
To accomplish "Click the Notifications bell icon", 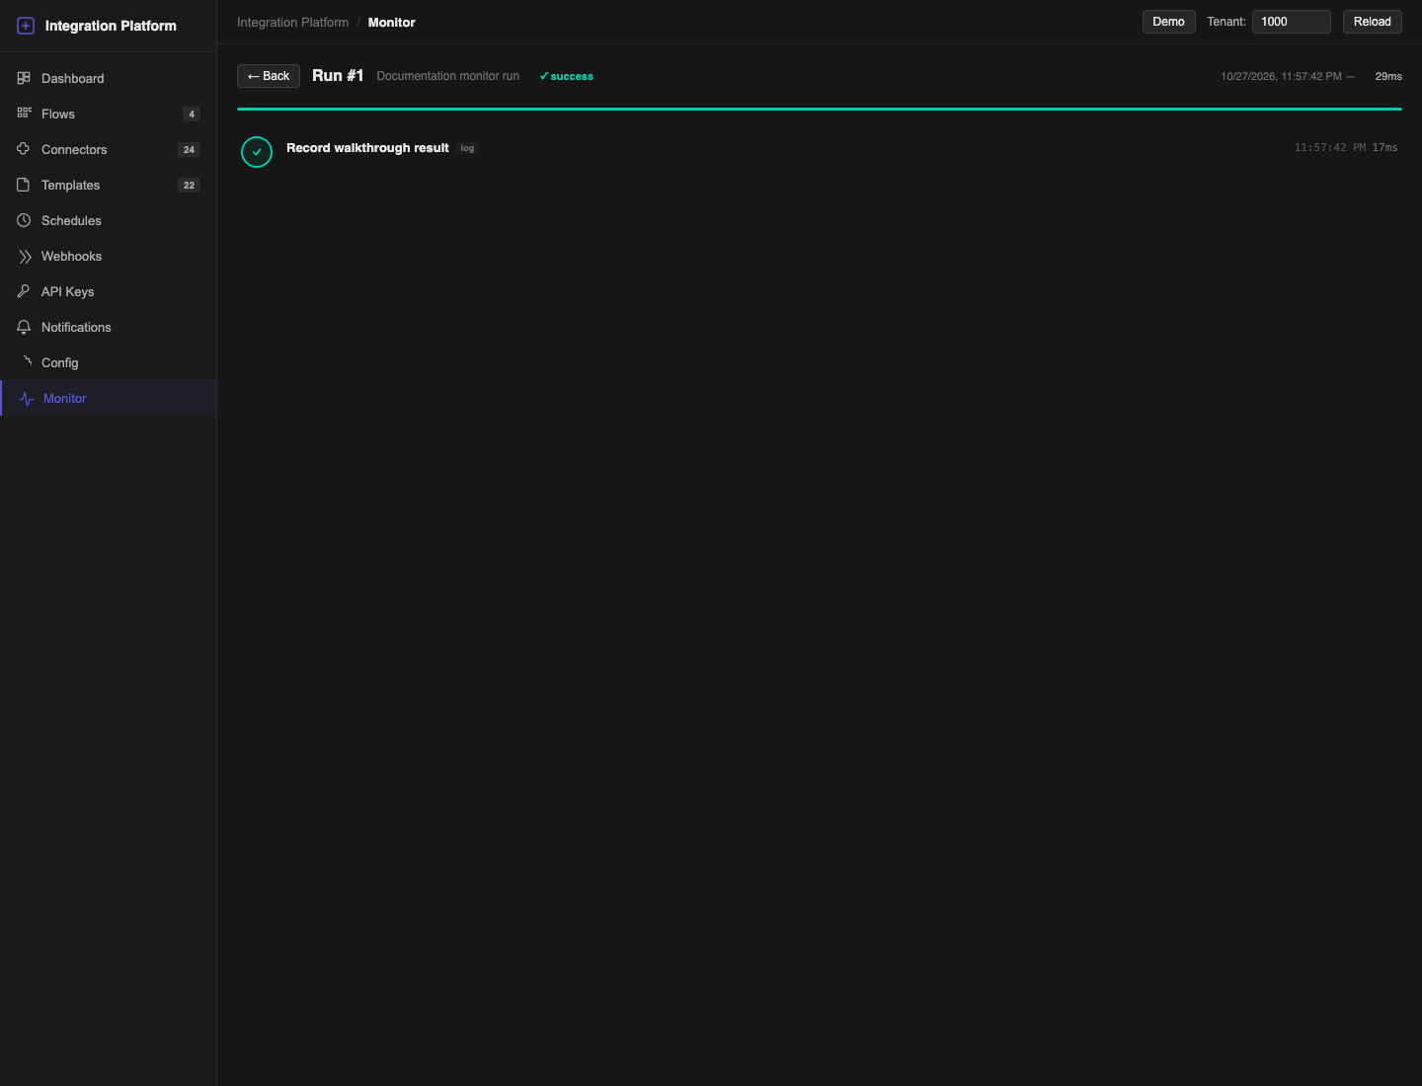I will pyautogui.click(x=24, y=327).
